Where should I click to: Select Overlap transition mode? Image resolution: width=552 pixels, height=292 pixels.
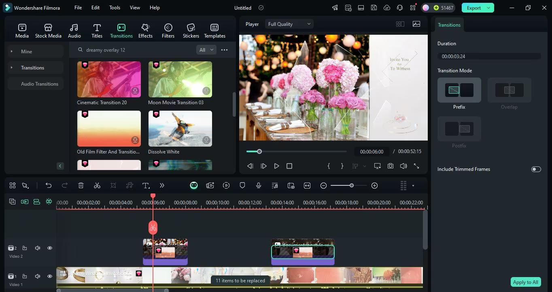(x=510, y=90)
